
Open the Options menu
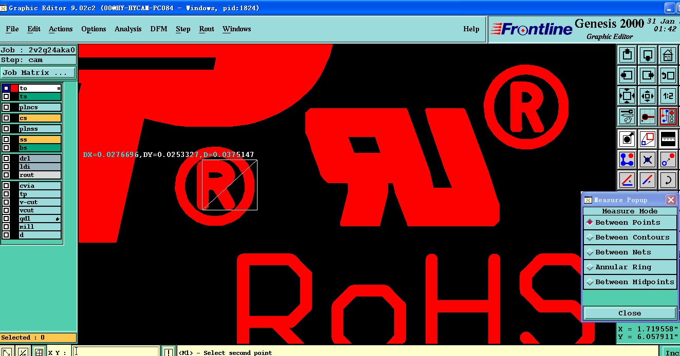(x=94, y=29)
